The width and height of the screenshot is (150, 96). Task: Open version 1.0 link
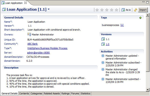click(108, 44)
